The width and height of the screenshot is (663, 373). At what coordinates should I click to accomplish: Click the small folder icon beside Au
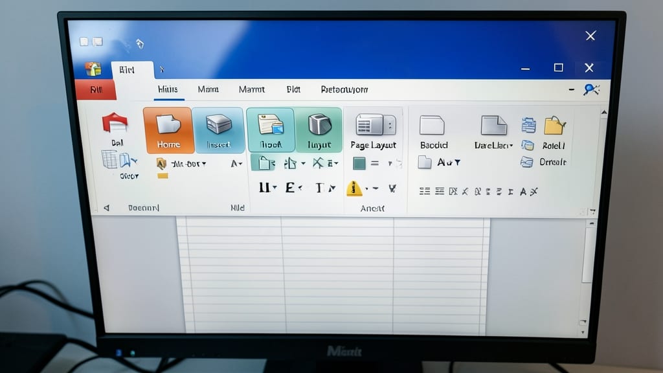(425, 163)
